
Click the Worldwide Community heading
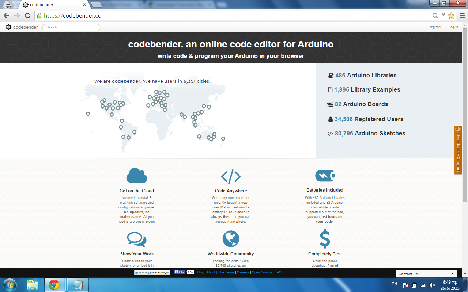(231, 254)
